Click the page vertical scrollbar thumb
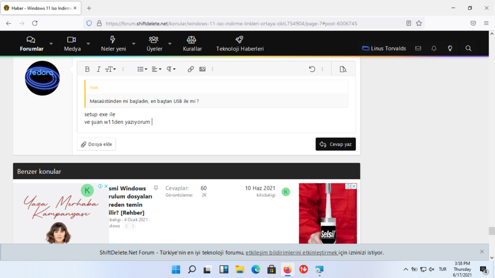 (492, 231)
